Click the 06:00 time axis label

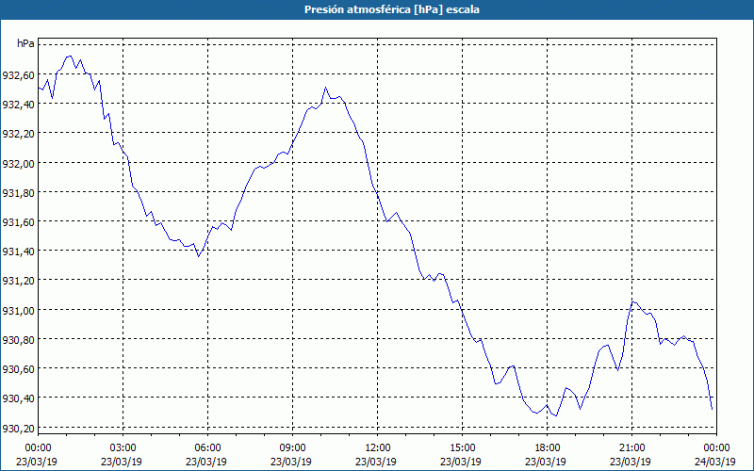click(207, 448)
